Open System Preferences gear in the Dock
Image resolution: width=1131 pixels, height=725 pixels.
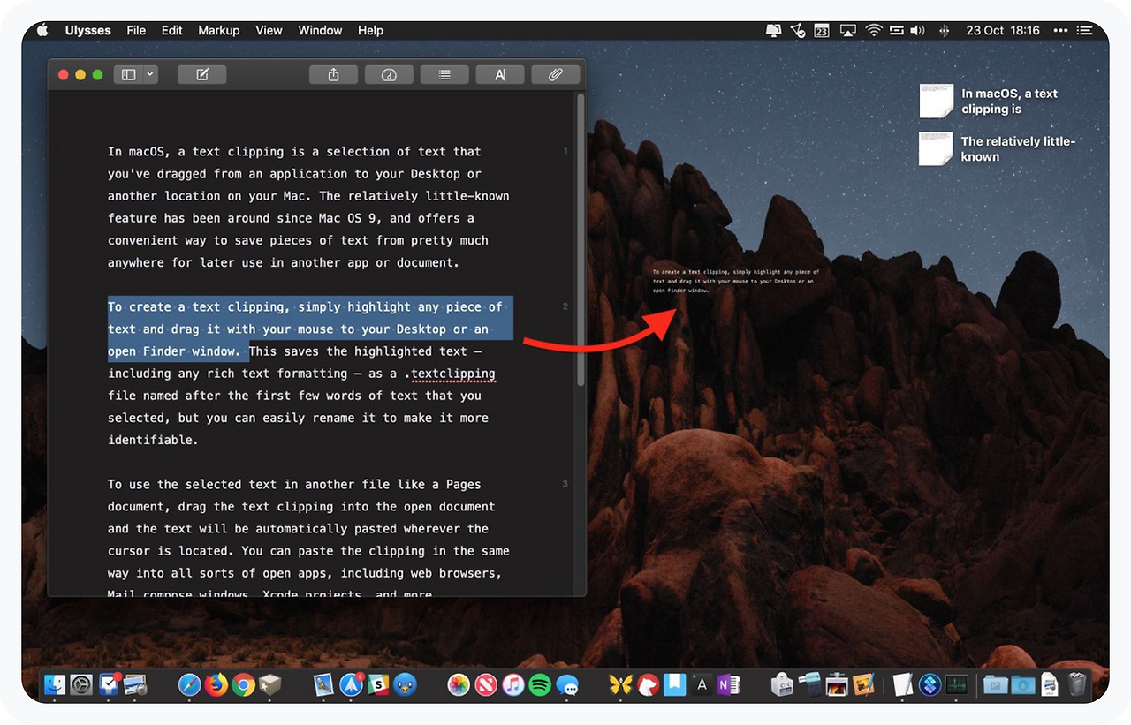coord(81,684)
